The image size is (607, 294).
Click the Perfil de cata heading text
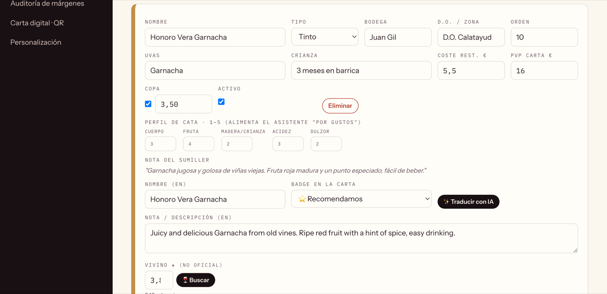(x=253, y=122)
